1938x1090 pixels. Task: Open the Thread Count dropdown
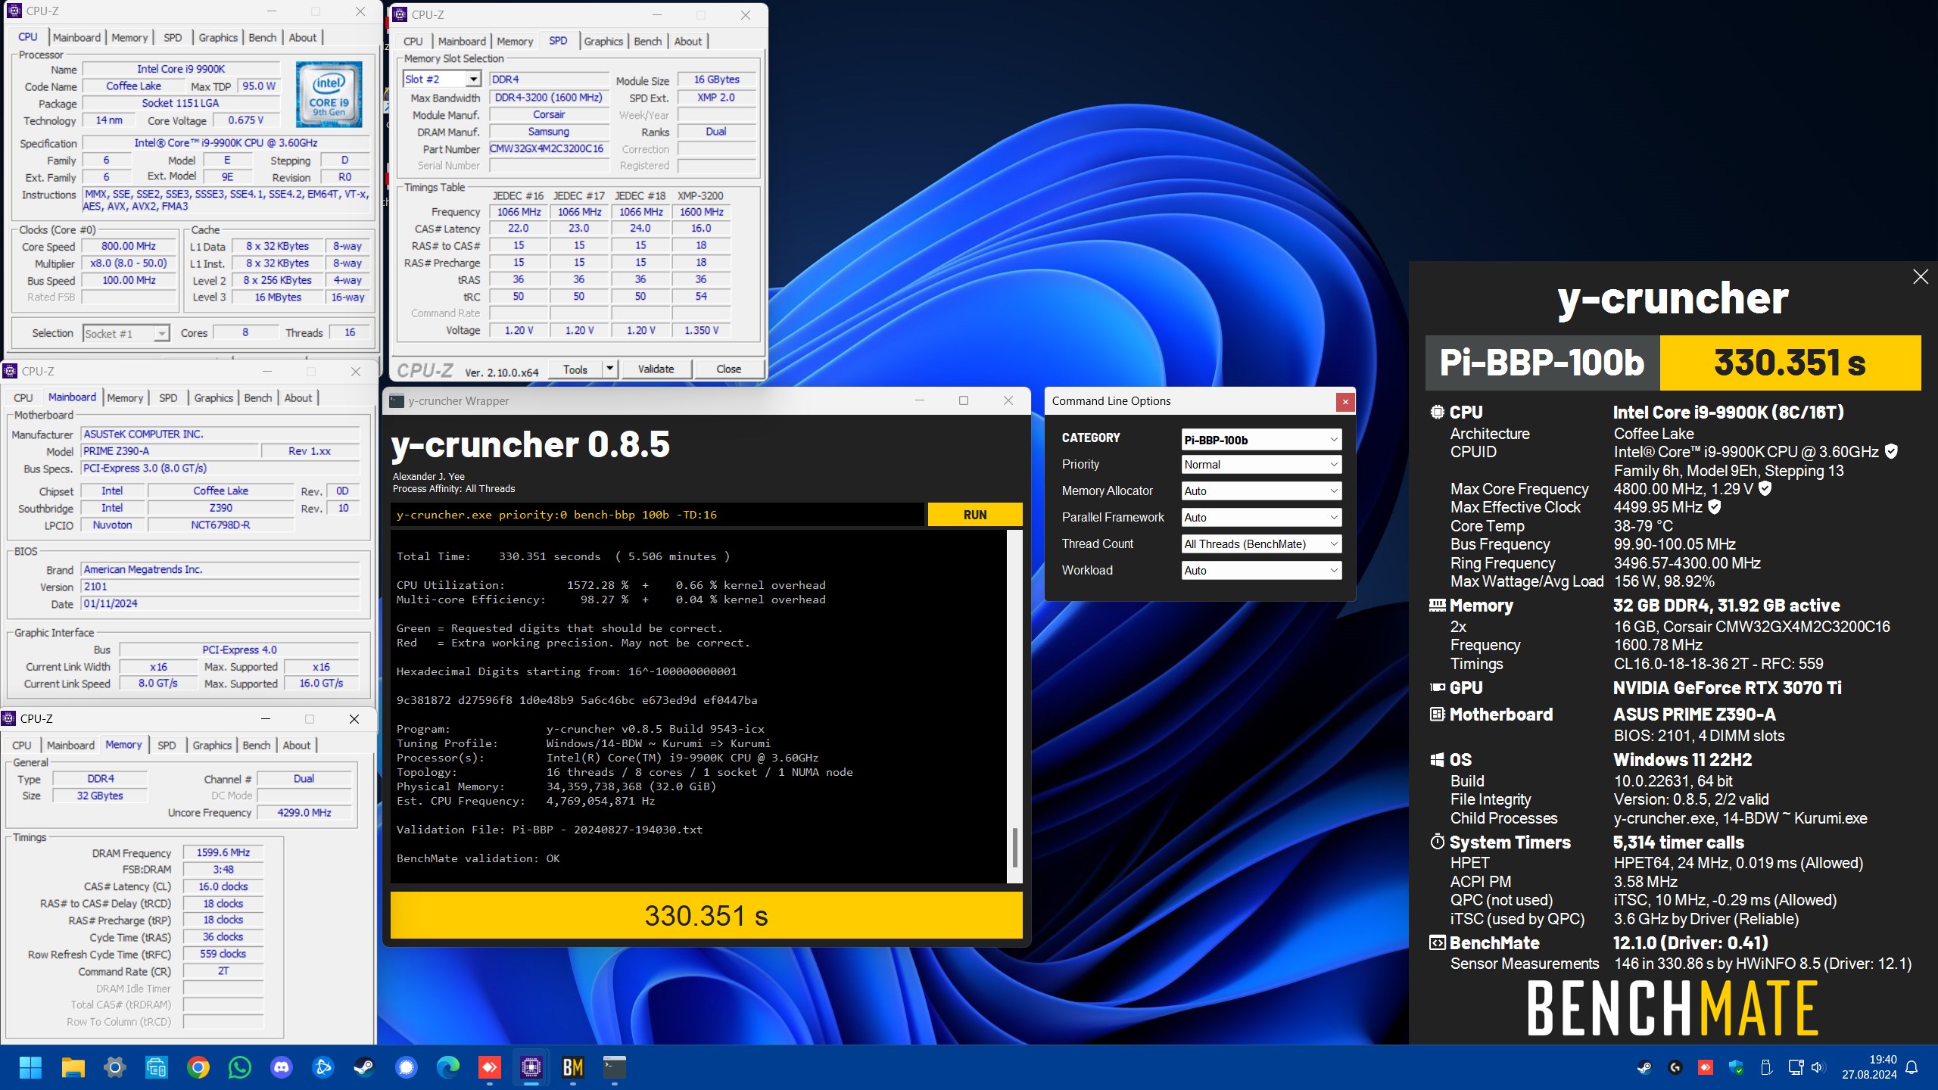click(1261, 544)
